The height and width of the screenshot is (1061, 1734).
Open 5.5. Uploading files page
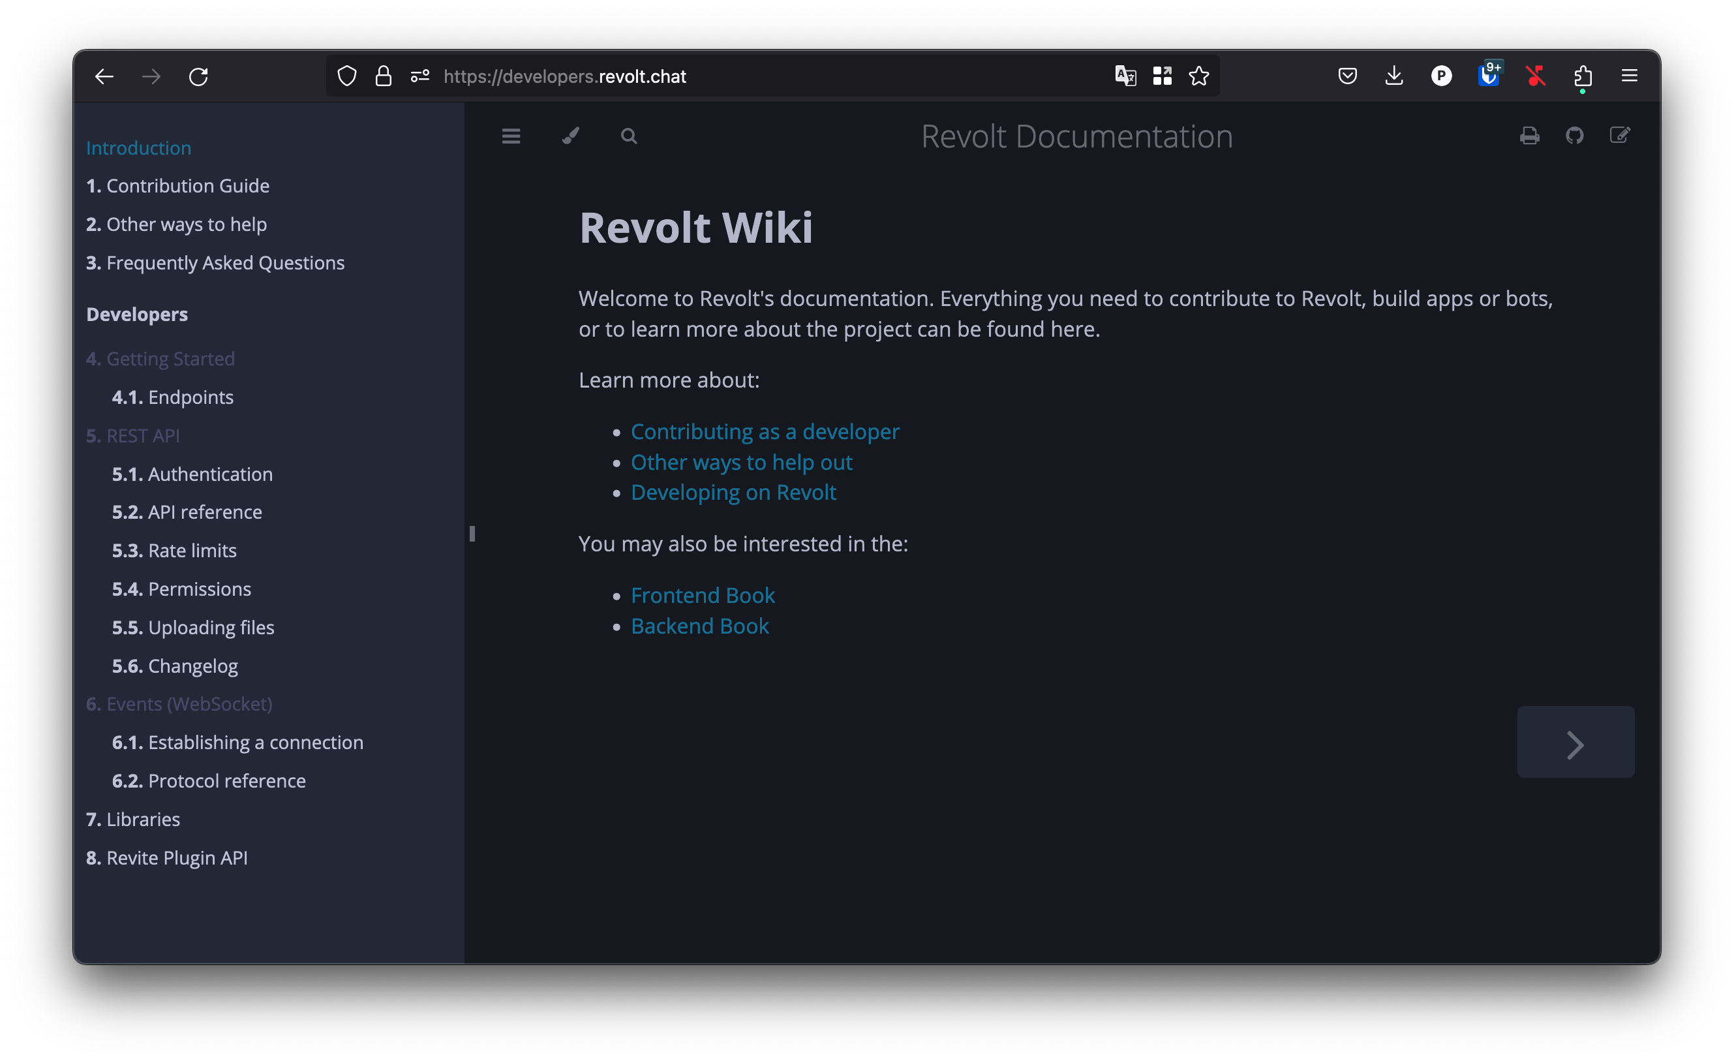(x=193, y=627)
